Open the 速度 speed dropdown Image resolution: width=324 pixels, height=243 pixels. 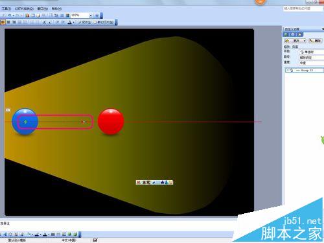tap(312, 63)
